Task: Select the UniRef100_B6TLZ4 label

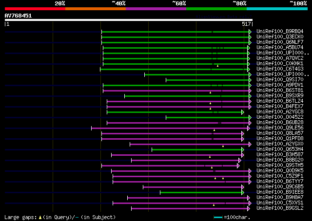Action: tap(280, 101)
